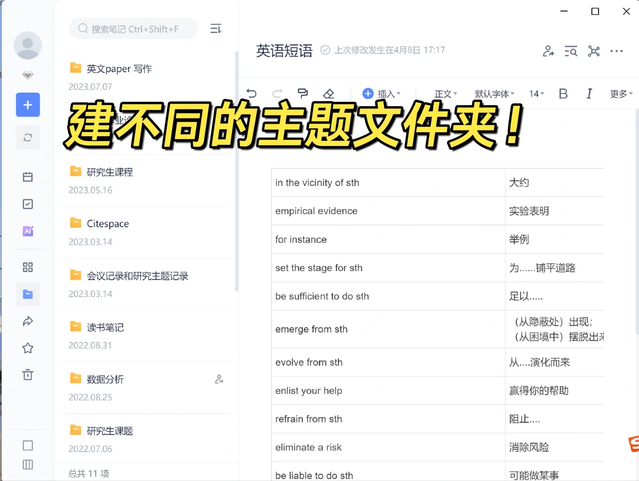Toggle italic formatting
Screen dimensions: 639x481
pos(589,94)
